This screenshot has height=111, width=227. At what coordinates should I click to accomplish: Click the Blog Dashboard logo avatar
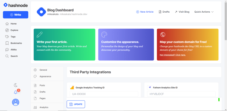click(x=41, y=12)
